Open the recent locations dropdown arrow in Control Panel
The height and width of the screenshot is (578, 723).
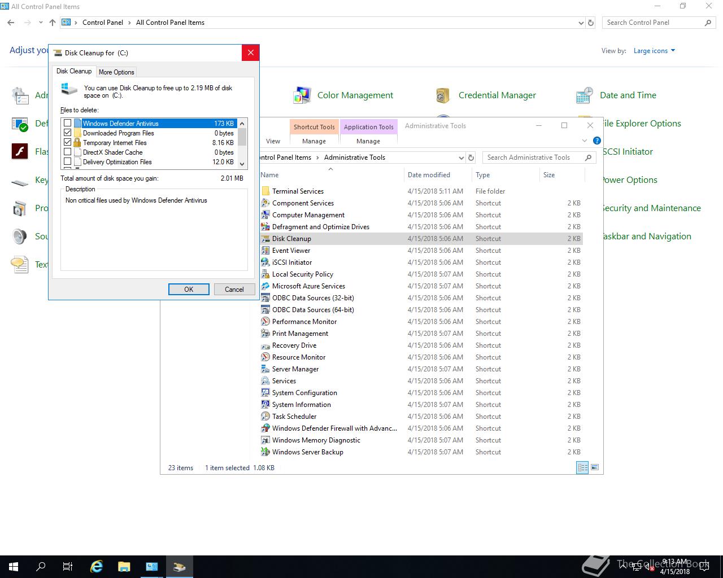[41, 23]
